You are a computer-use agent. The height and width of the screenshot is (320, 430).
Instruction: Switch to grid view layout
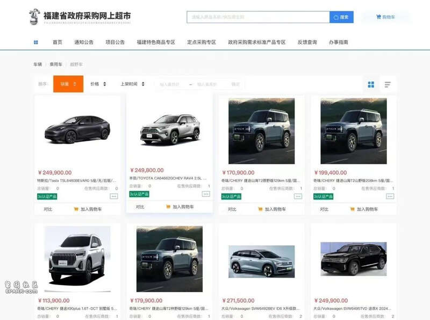(371, 84)
